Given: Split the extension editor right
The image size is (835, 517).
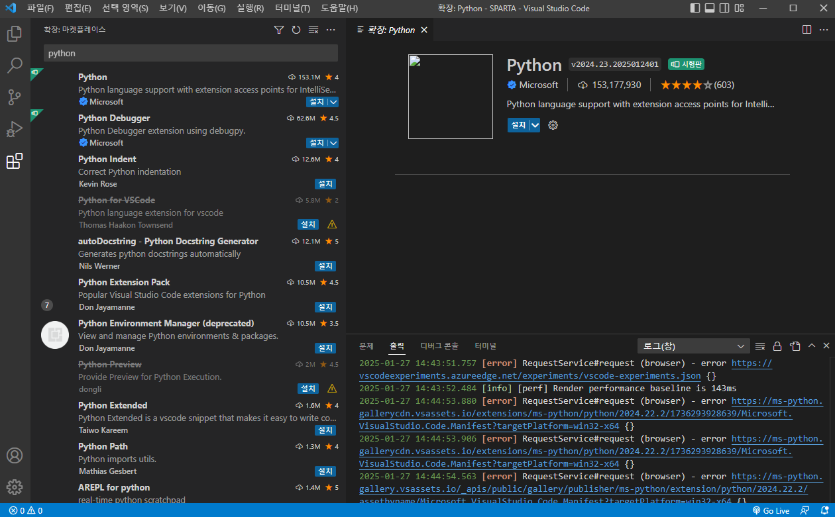Looking at the screenshot, I should click(x=807, y=30).
